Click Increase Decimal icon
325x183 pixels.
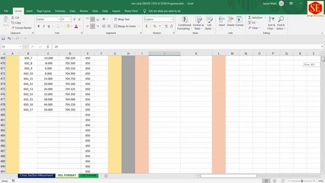pyautogui.click(x=166, y=26)
